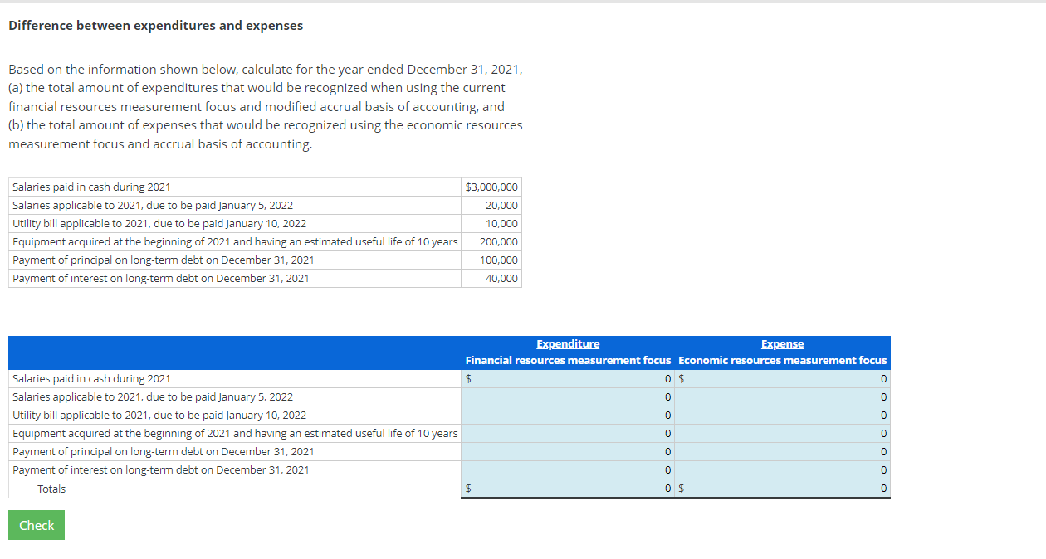Select Expenditure field for Salaries paid in cash
The height and width of the screenshot is (559, 1046).
pyautogui.click(x=569, y=379)
